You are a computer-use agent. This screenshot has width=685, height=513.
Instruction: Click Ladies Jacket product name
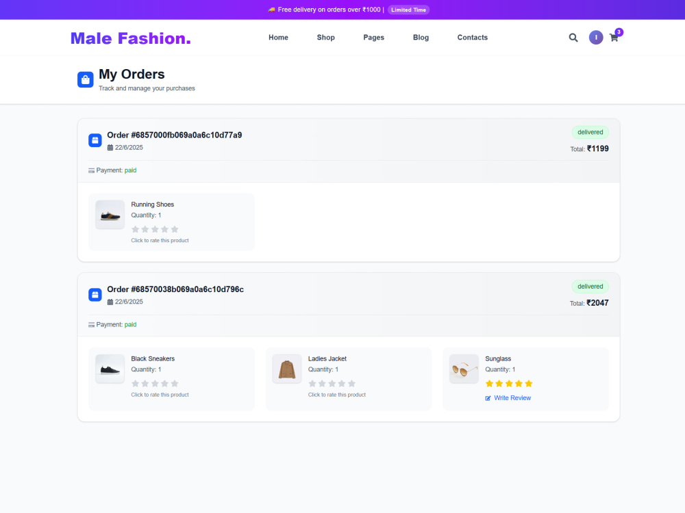pos(327,359)
